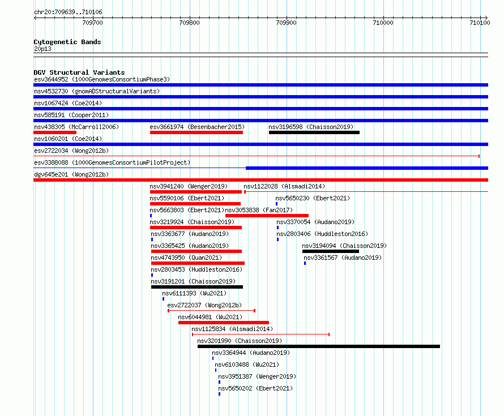
Task: Open the nsv3201990 (Chaisson2019) text label
Action: click(x=240, y=341)
